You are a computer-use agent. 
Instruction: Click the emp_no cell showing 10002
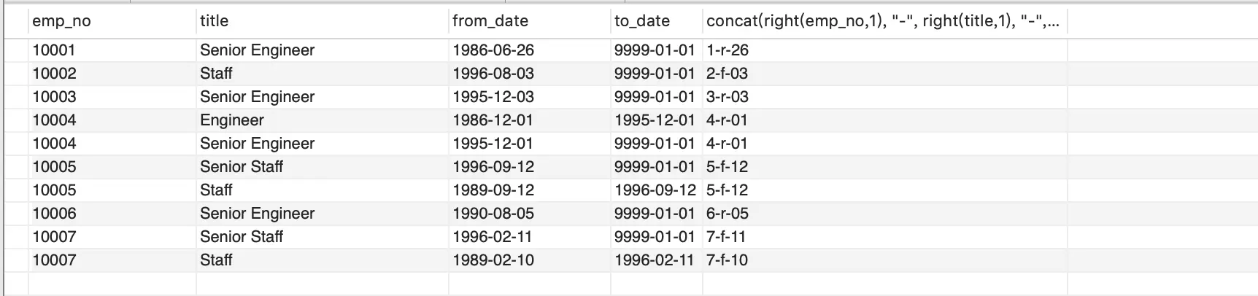[x=54, y=74]
